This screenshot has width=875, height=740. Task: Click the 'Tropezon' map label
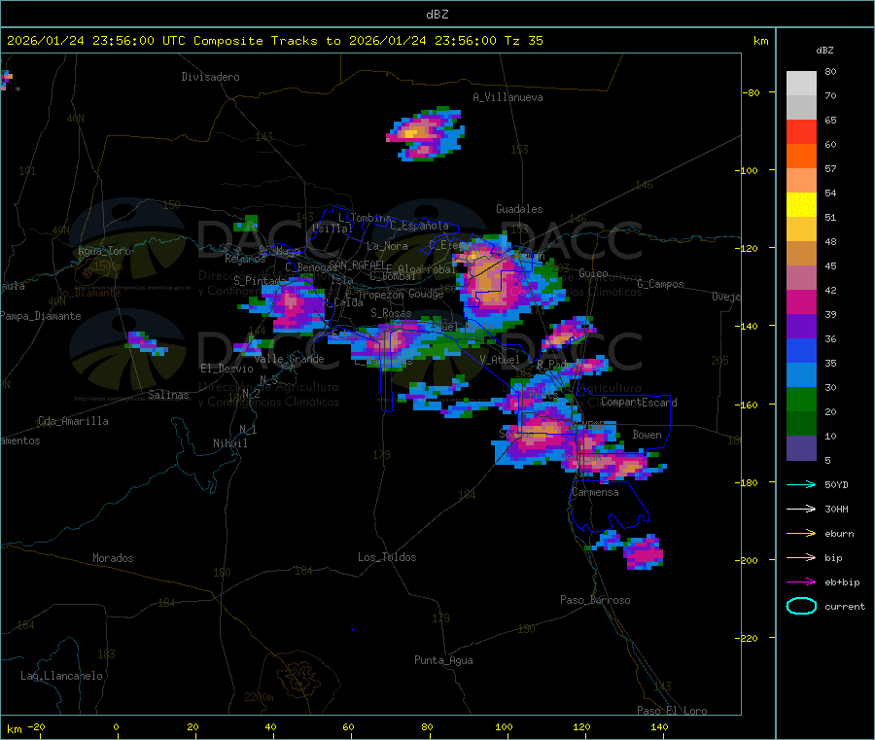pos(380,294)
